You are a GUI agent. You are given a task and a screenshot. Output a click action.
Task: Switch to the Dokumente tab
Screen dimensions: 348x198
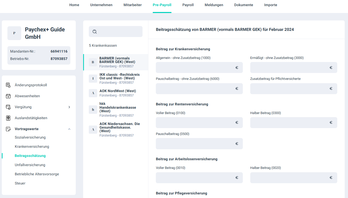tap(244, 5)
